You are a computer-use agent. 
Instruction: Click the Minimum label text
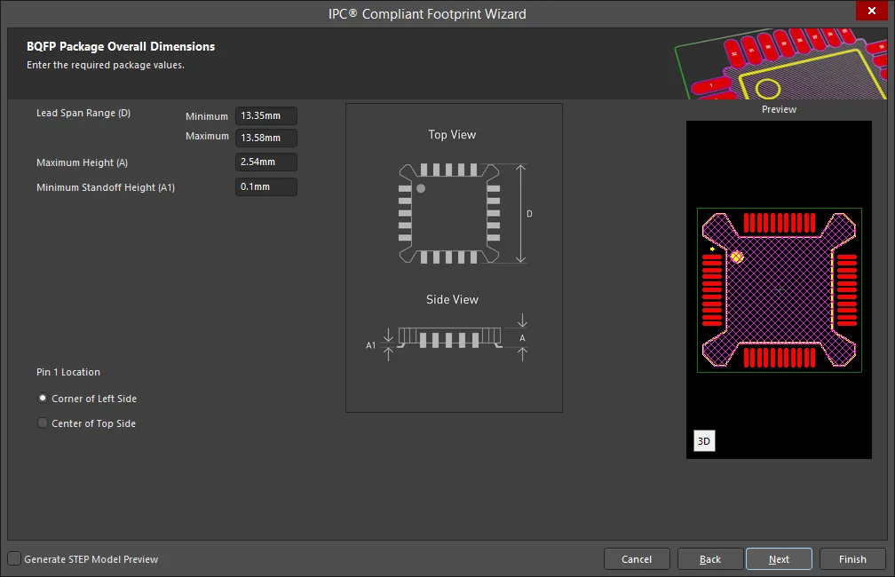pyautogui.click(x=207, y=116)
